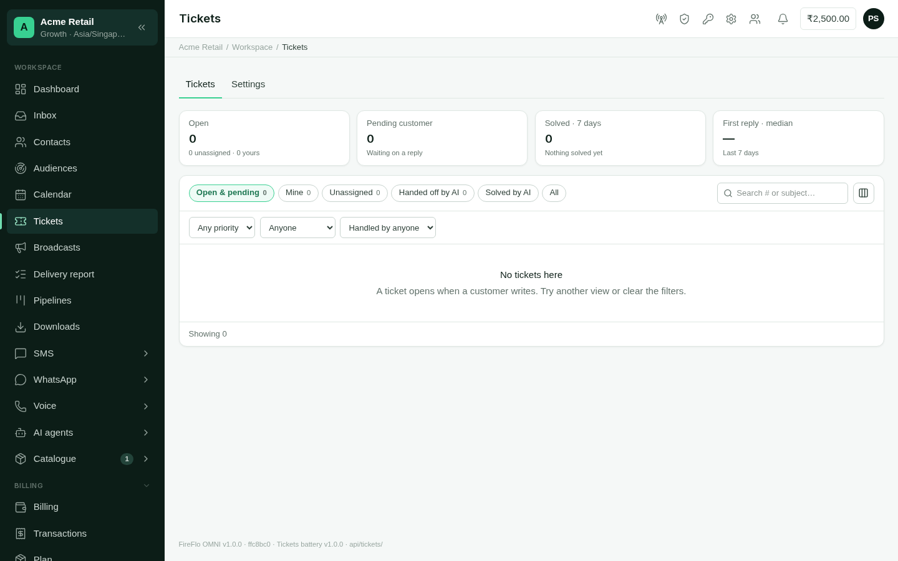Select the Open & pending filter
Image resolution: width=898 pixels, height=561 pixels.
(x=231, y=193)
